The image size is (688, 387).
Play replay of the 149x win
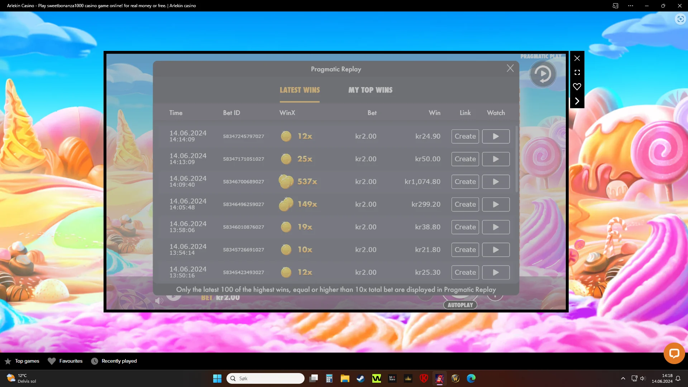pos(496,205)
